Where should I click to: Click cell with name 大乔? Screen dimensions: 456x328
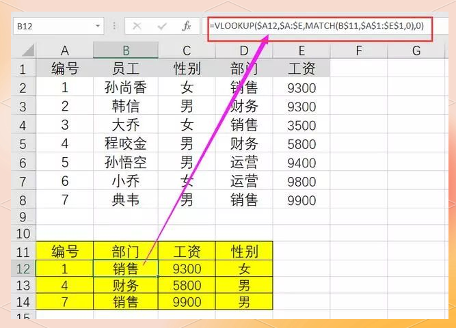tap(126, 125)
